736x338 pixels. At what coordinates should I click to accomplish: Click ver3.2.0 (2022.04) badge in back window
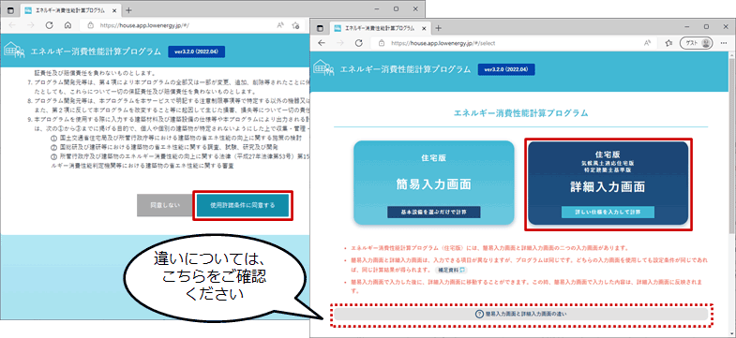point(197,51)
